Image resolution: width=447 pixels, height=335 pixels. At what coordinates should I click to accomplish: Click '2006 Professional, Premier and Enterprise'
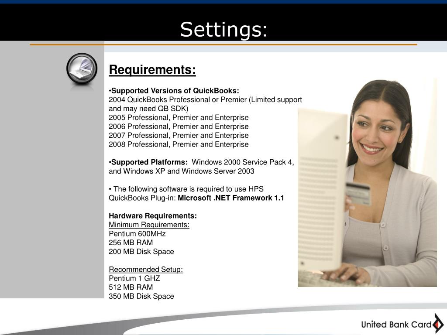pos(179,126)
